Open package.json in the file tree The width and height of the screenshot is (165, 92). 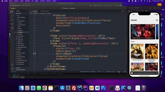21,62
